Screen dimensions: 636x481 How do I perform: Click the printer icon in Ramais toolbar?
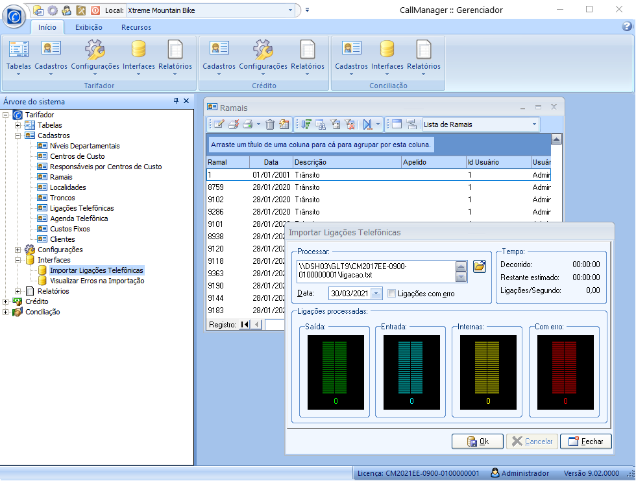coord(247,124)
